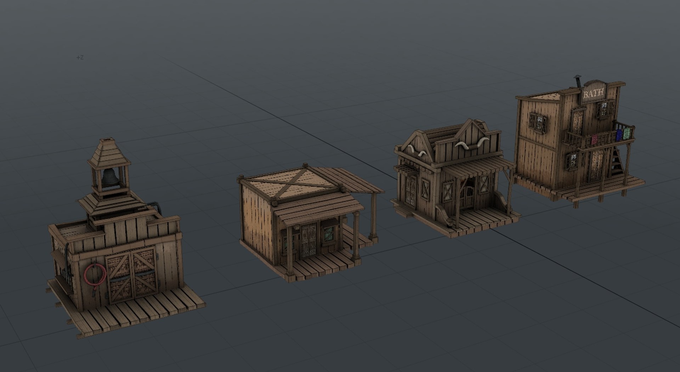Select the building decorated with bull horns
680x372 pixels.
(455, 178)
